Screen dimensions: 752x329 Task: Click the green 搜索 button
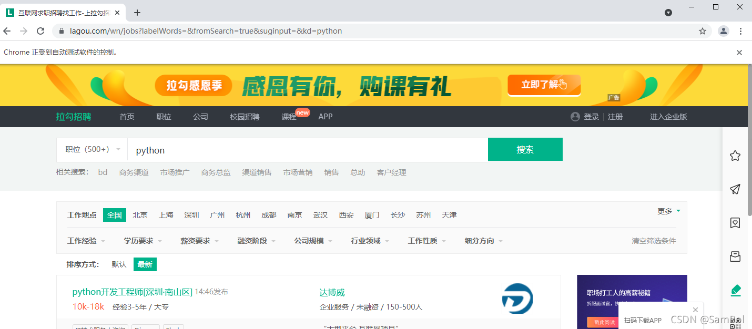click(525, 149)
